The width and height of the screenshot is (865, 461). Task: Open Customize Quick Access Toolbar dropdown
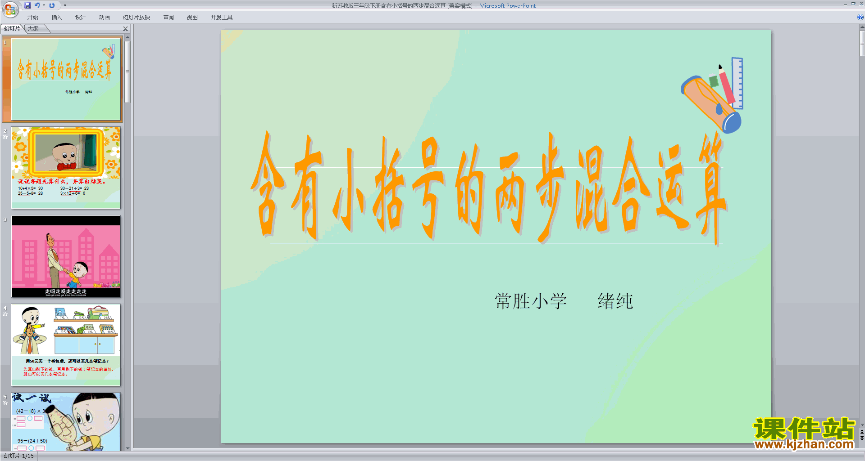65,5
